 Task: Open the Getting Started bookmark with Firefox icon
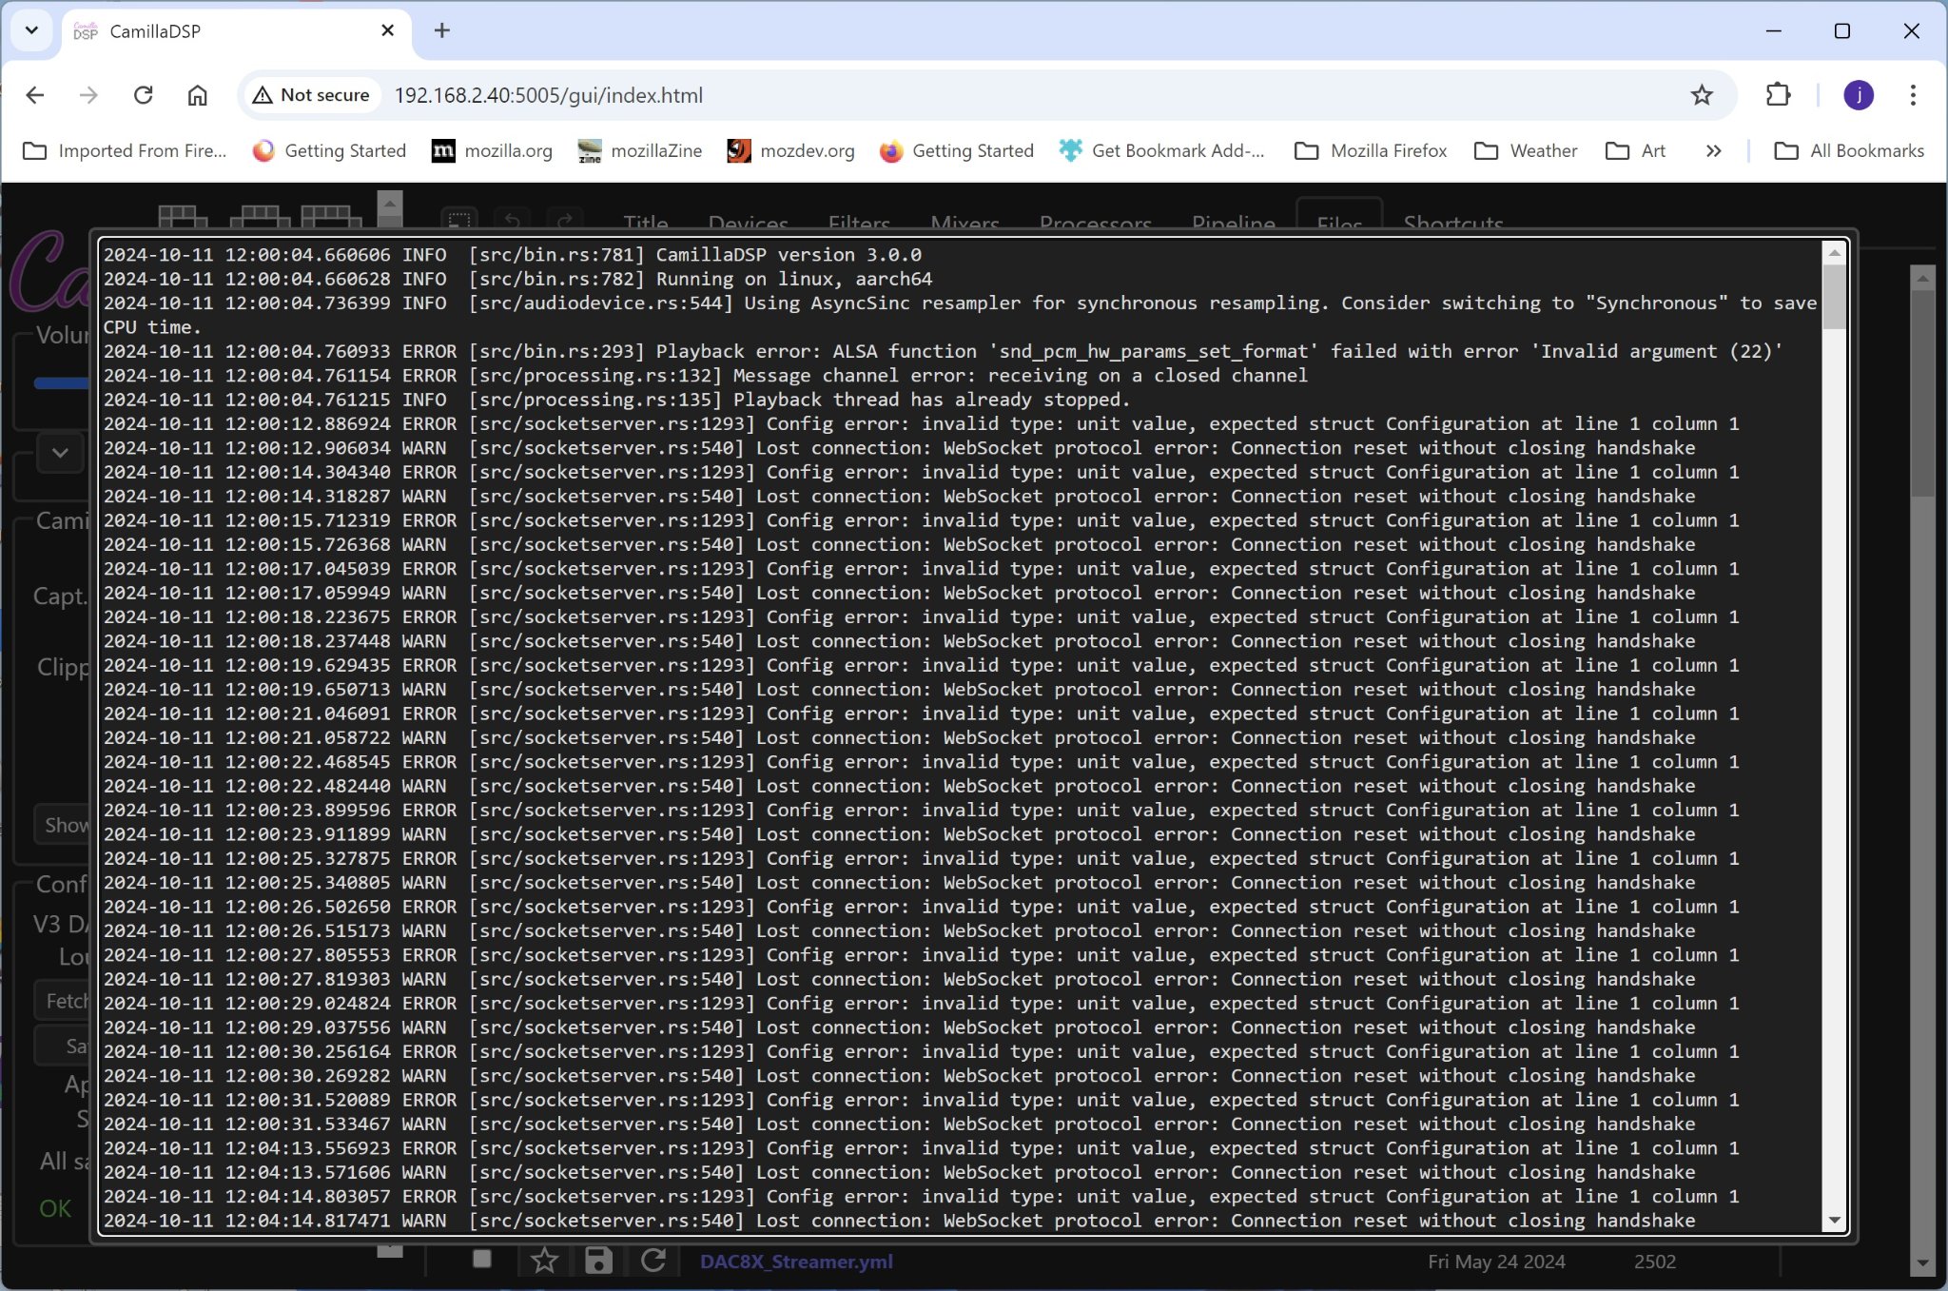pos(957,150)
